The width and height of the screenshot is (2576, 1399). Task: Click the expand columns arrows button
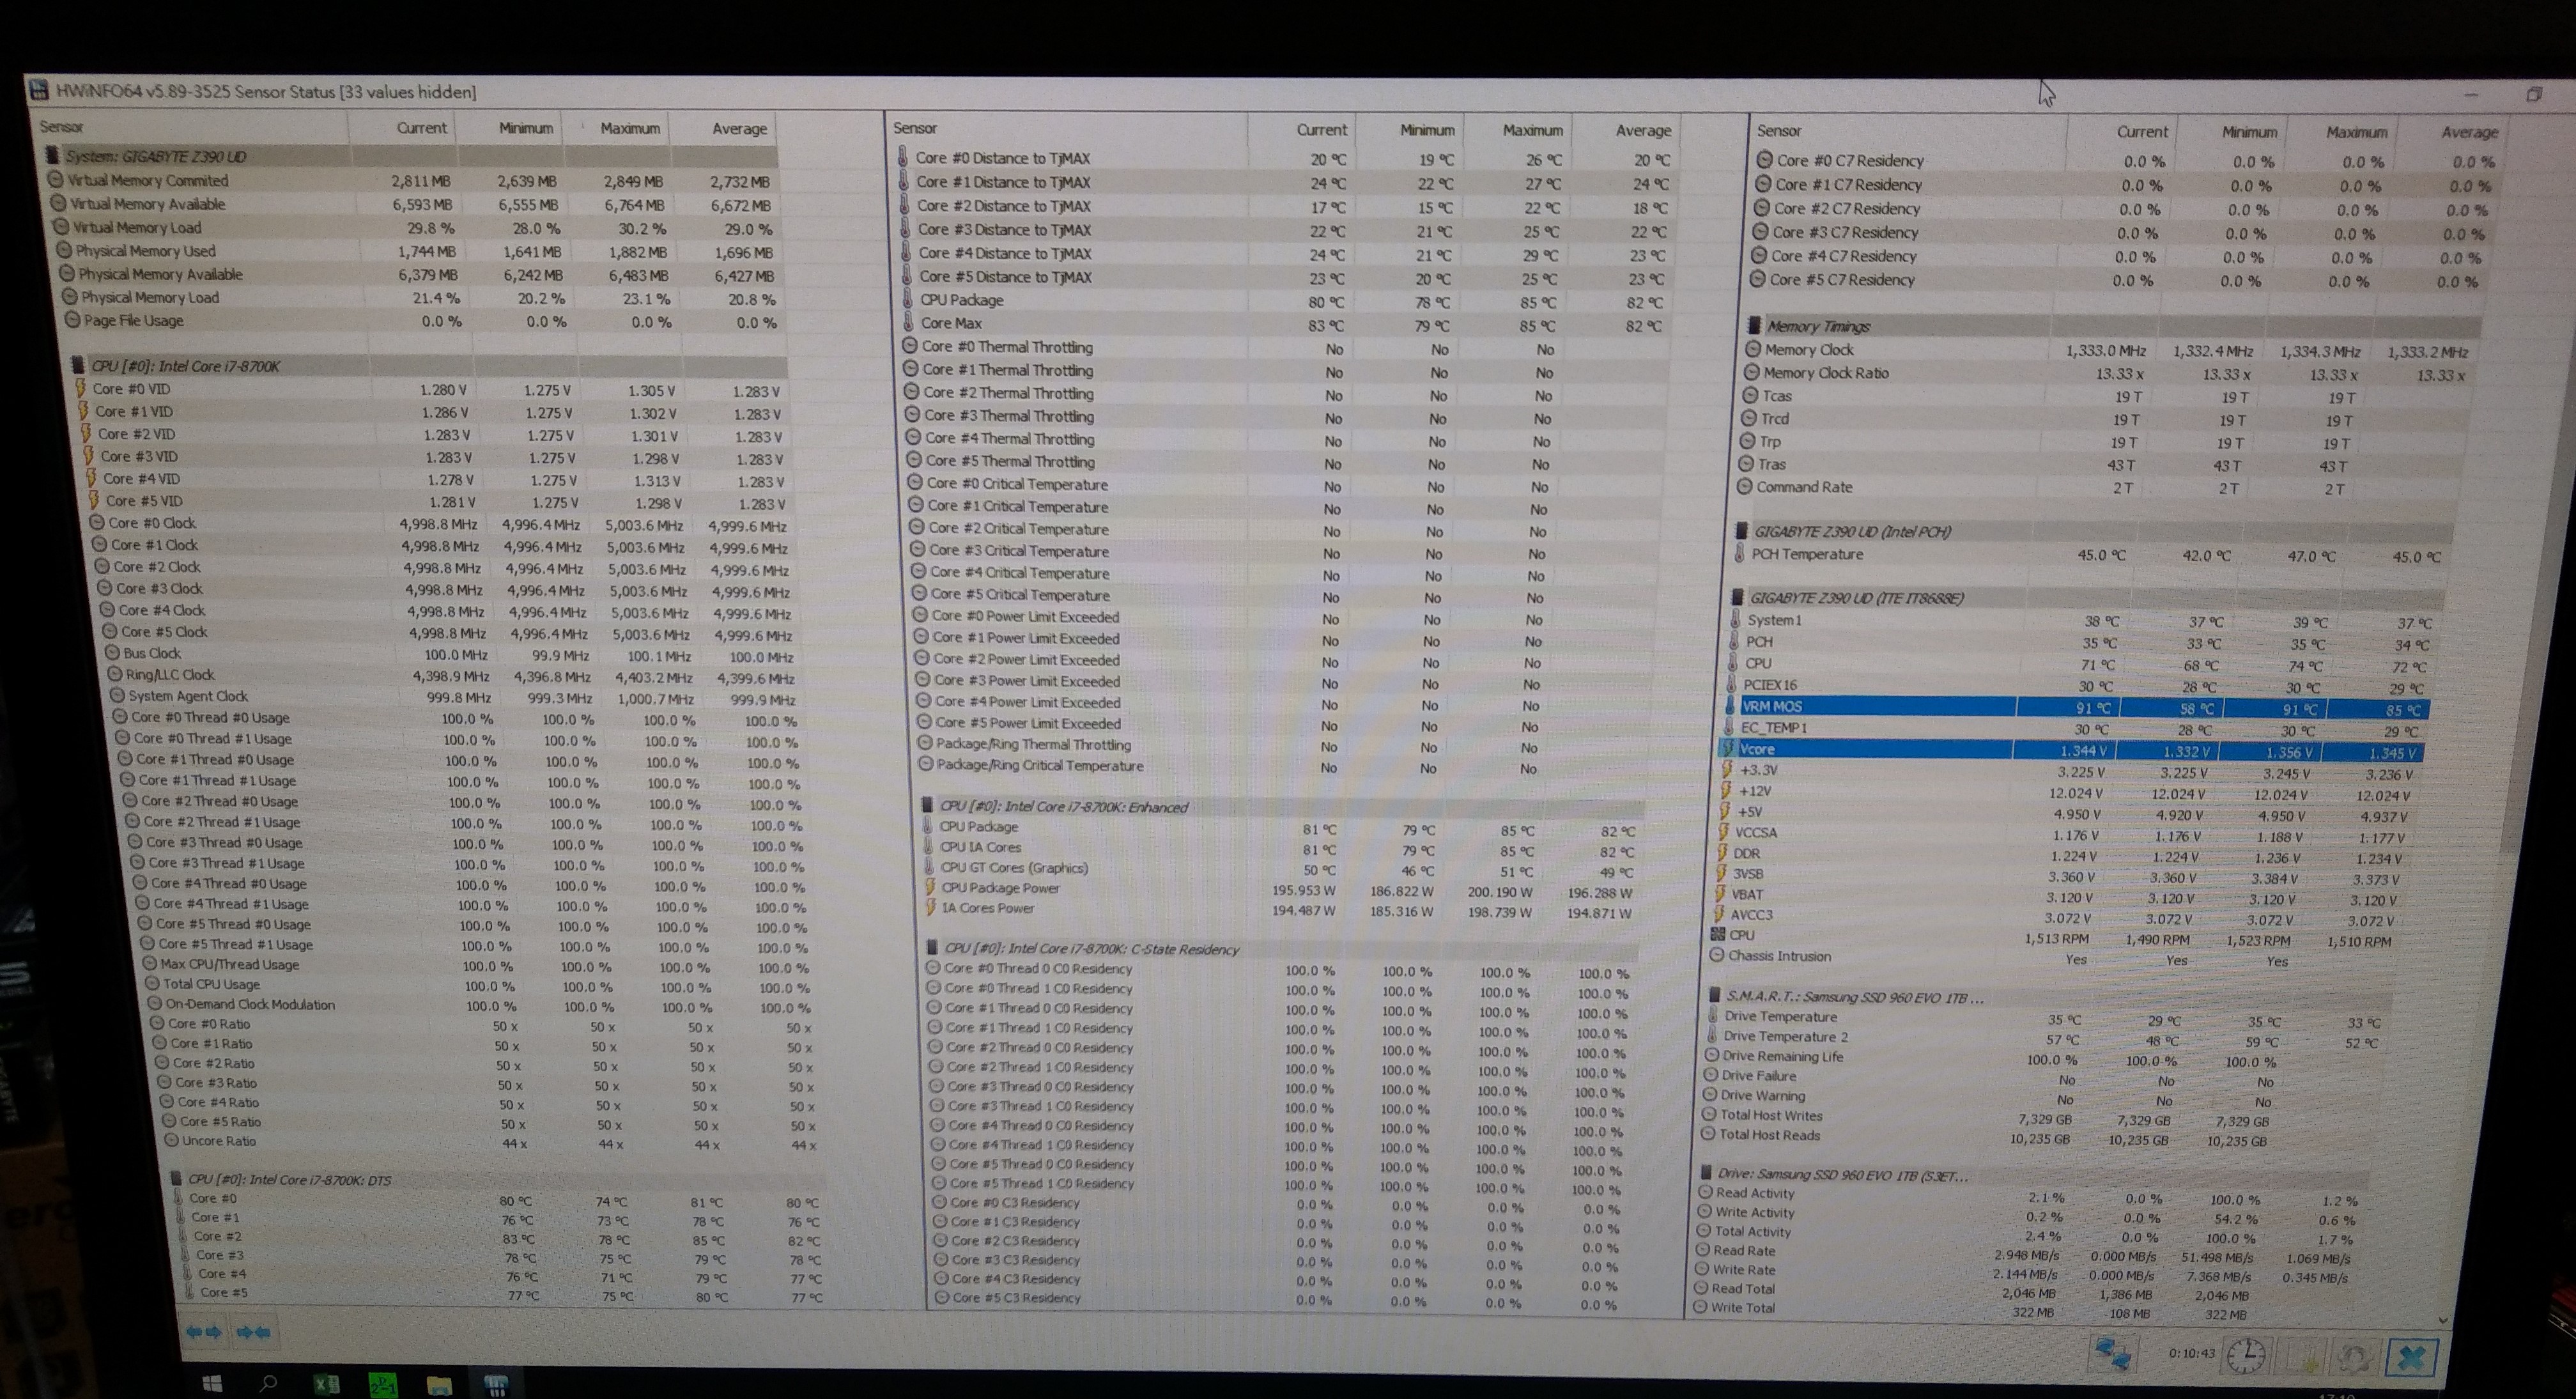coord(203,1332)
